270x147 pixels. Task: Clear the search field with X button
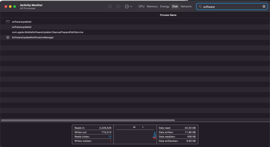click(x=264, y=6)
